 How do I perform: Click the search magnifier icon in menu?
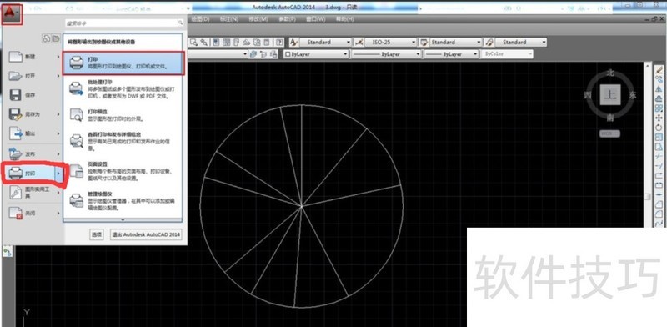pos(180,23)
